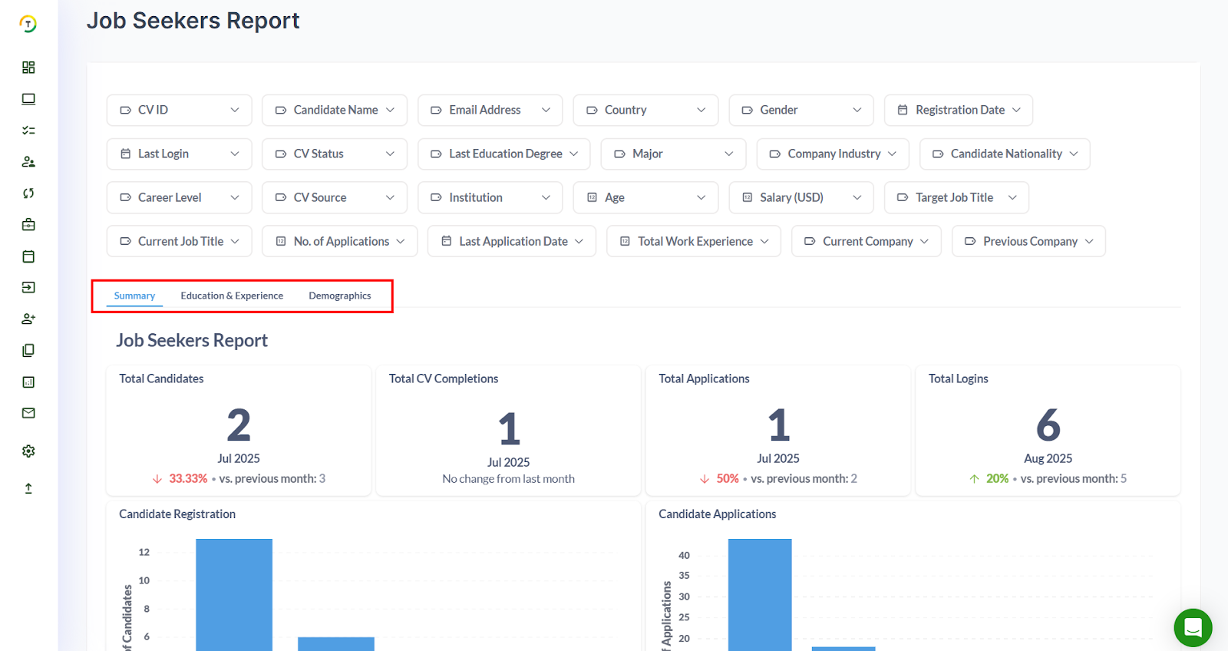Click the briefcase jobs icon in sidebar
This screenshot has height=651, width=1228.
[x=28, y=225]
